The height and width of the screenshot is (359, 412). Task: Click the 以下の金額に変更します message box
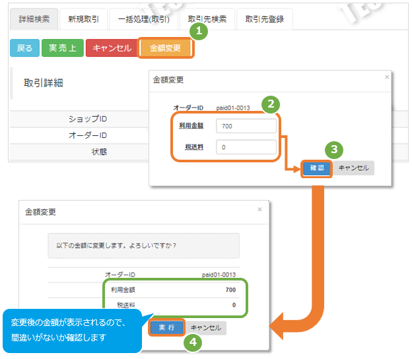click(143, 245)
